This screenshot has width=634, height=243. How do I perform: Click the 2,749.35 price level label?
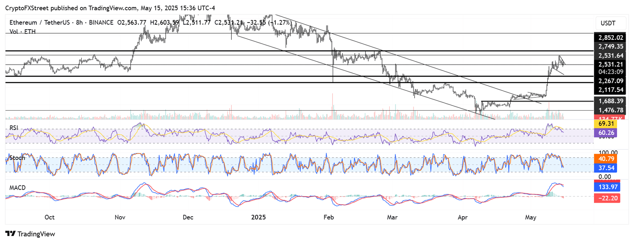610,46
